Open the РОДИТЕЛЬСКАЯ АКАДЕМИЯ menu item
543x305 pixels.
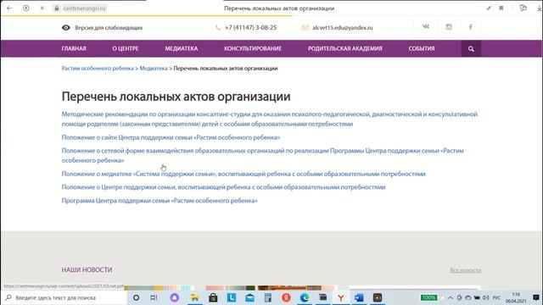click(x=345, y=49)
